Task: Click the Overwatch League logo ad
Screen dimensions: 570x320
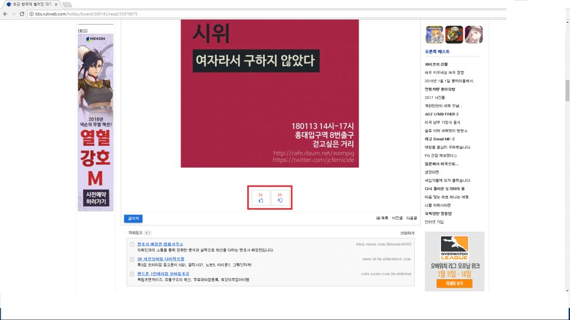Action: point(454,248)
